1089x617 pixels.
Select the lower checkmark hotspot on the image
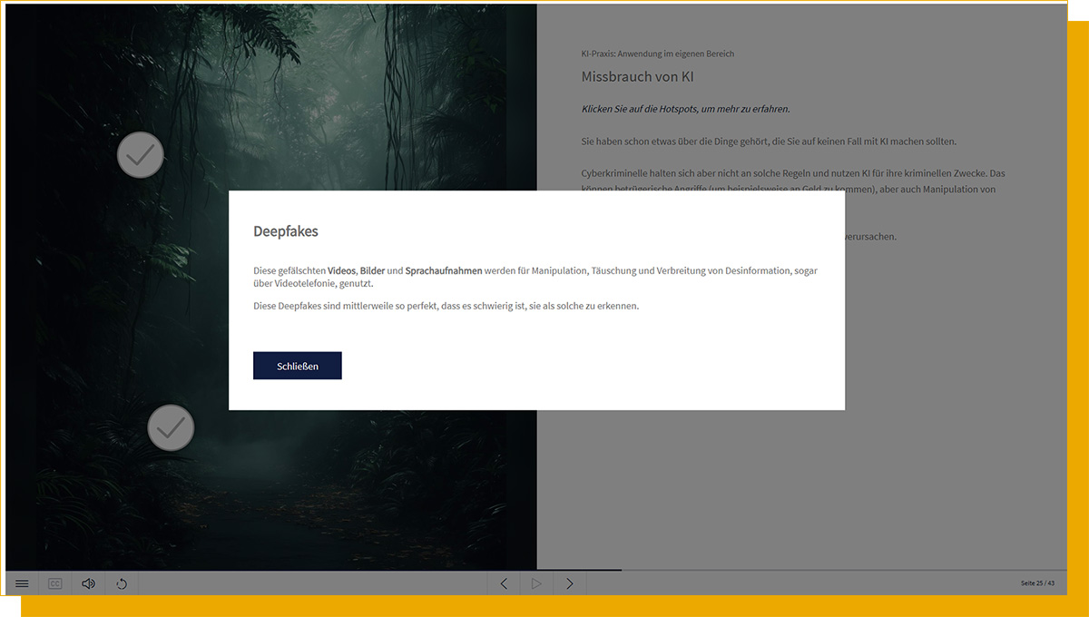171,427
